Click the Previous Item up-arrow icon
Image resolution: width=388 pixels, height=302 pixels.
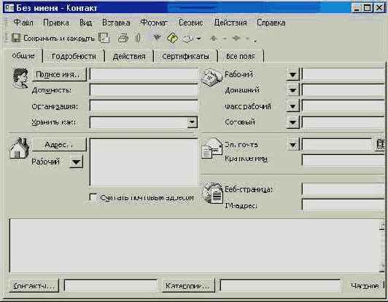click(213, 39)
